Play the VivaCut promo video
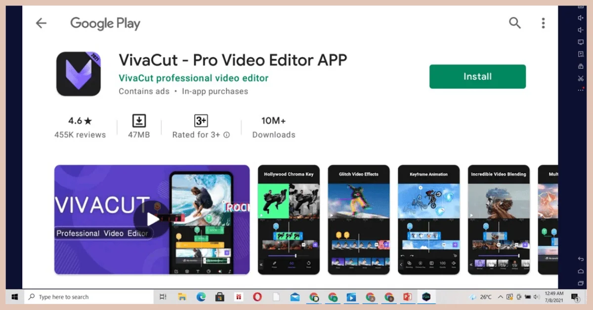This screenshot has height=310, width=593. click(152, 220)
